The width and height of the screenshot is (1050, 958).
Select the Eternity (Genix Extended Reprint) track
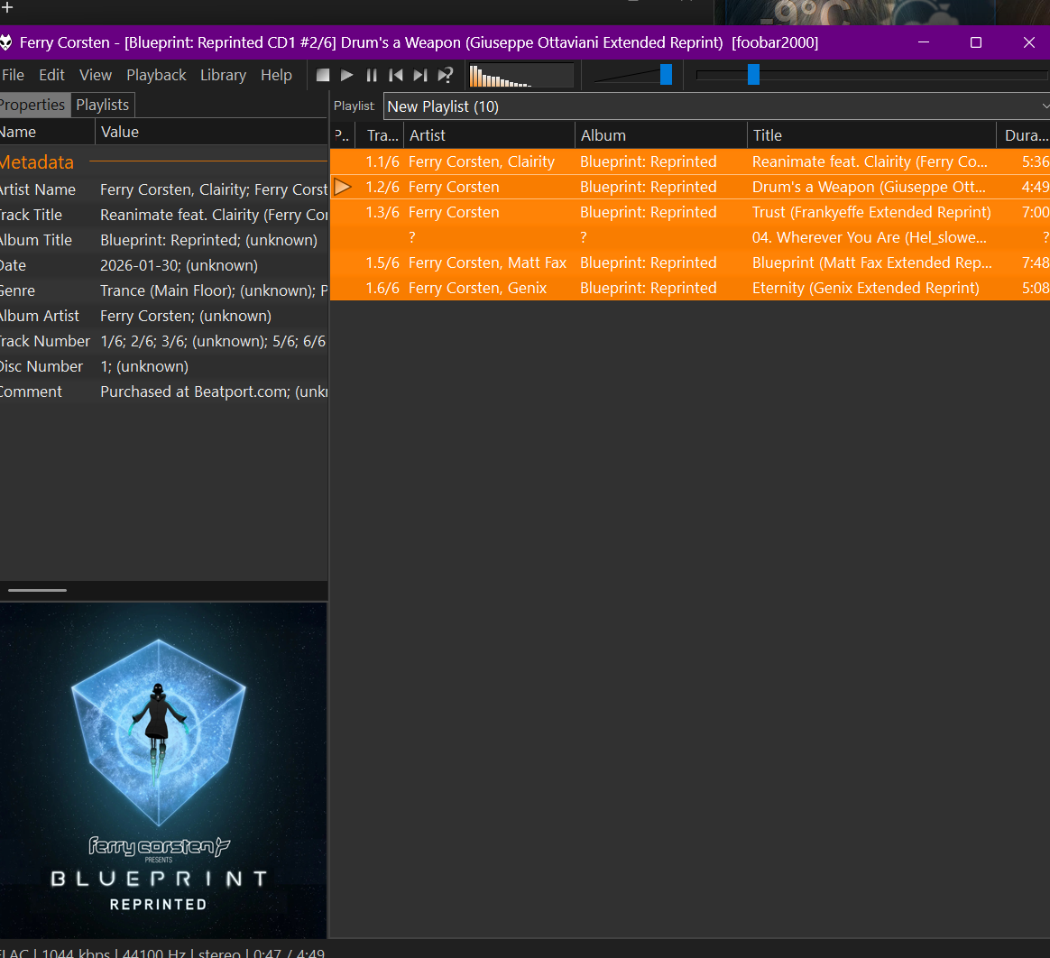[690, 288]
